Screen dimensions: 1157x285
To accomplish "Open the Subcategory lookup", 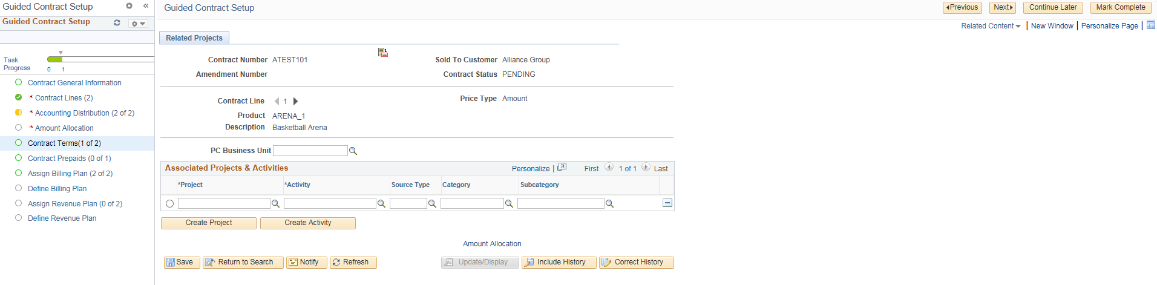I will tap(609, 204).
